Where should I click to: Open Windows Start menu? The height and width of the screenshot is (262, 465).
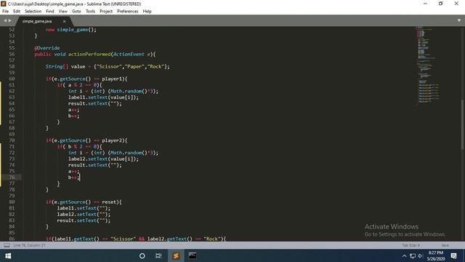pyautogui.click(x=8, y=255)
